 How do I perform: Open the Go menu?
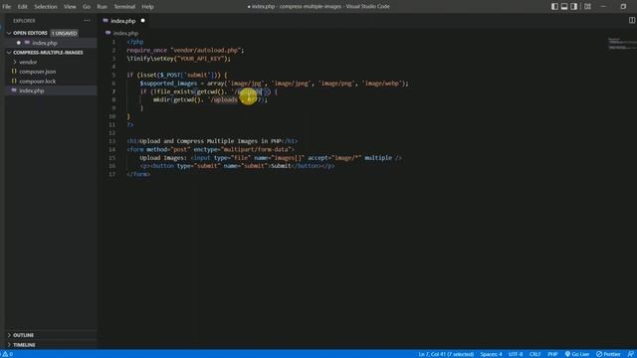coord(87,7)
